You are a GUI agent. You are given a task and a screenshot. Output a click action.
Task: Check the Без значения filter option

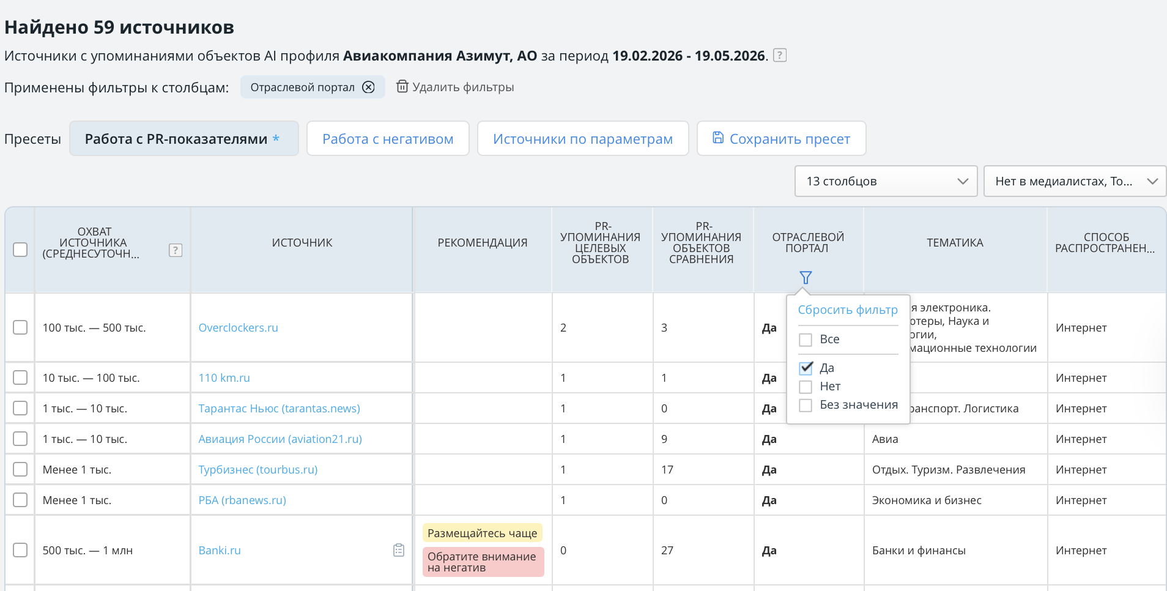806,405
